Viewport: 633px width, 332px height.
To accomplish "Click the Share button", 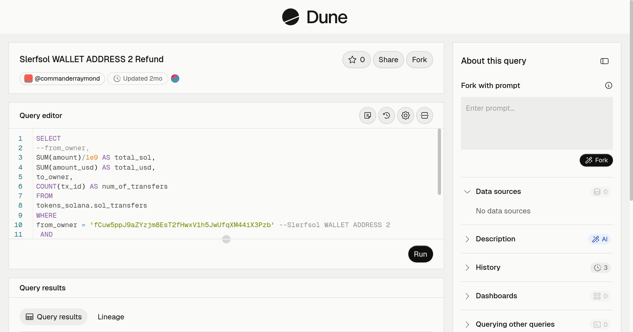I will [388, 60].
